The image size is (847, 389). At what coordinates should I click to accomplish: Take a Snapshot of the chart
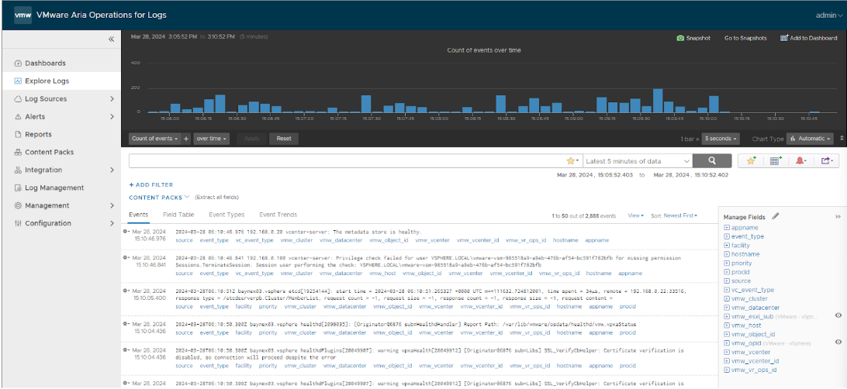click(x=693, y=38)
